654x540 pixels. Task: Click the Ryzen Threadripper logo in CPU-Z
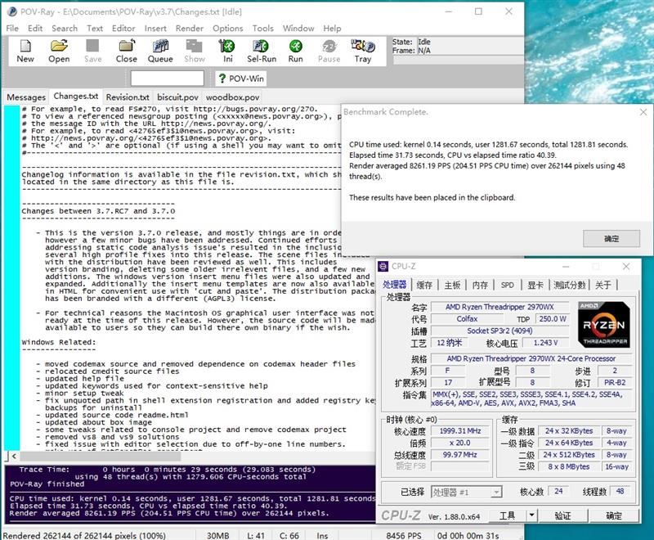tap(603, 325)
